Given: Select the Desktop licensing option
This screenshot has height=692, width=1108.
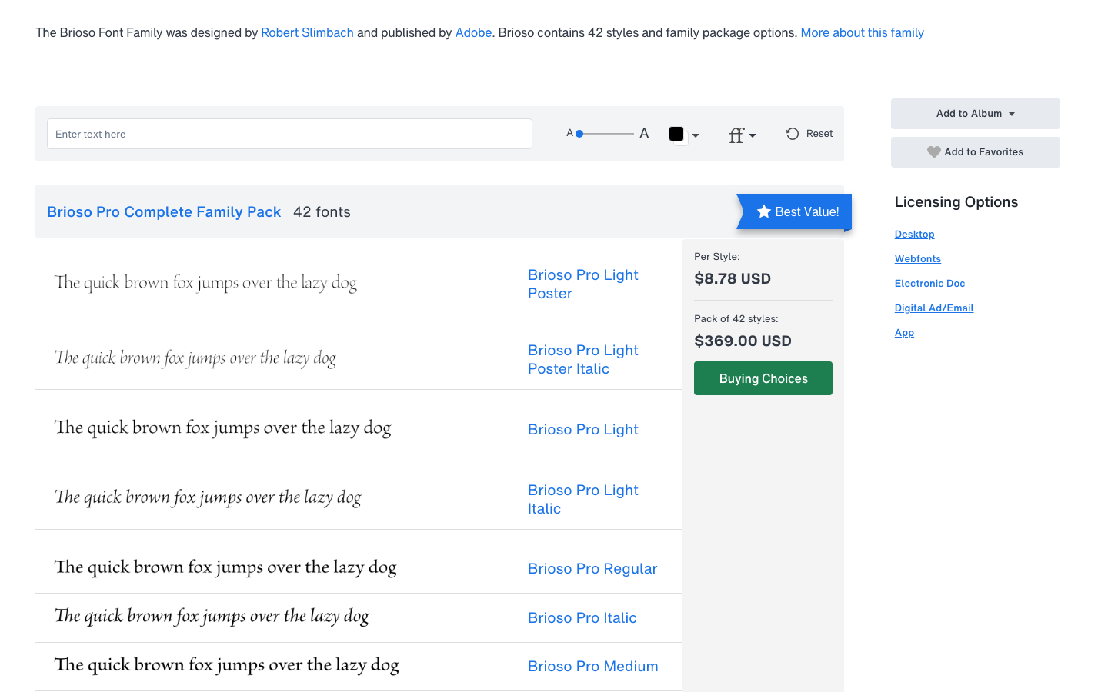Looking at the screenshot, I should click(914, 235).
